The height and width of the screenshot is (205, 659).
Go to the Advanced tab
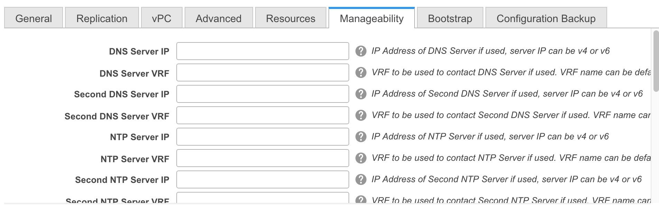tap(219, 18)
